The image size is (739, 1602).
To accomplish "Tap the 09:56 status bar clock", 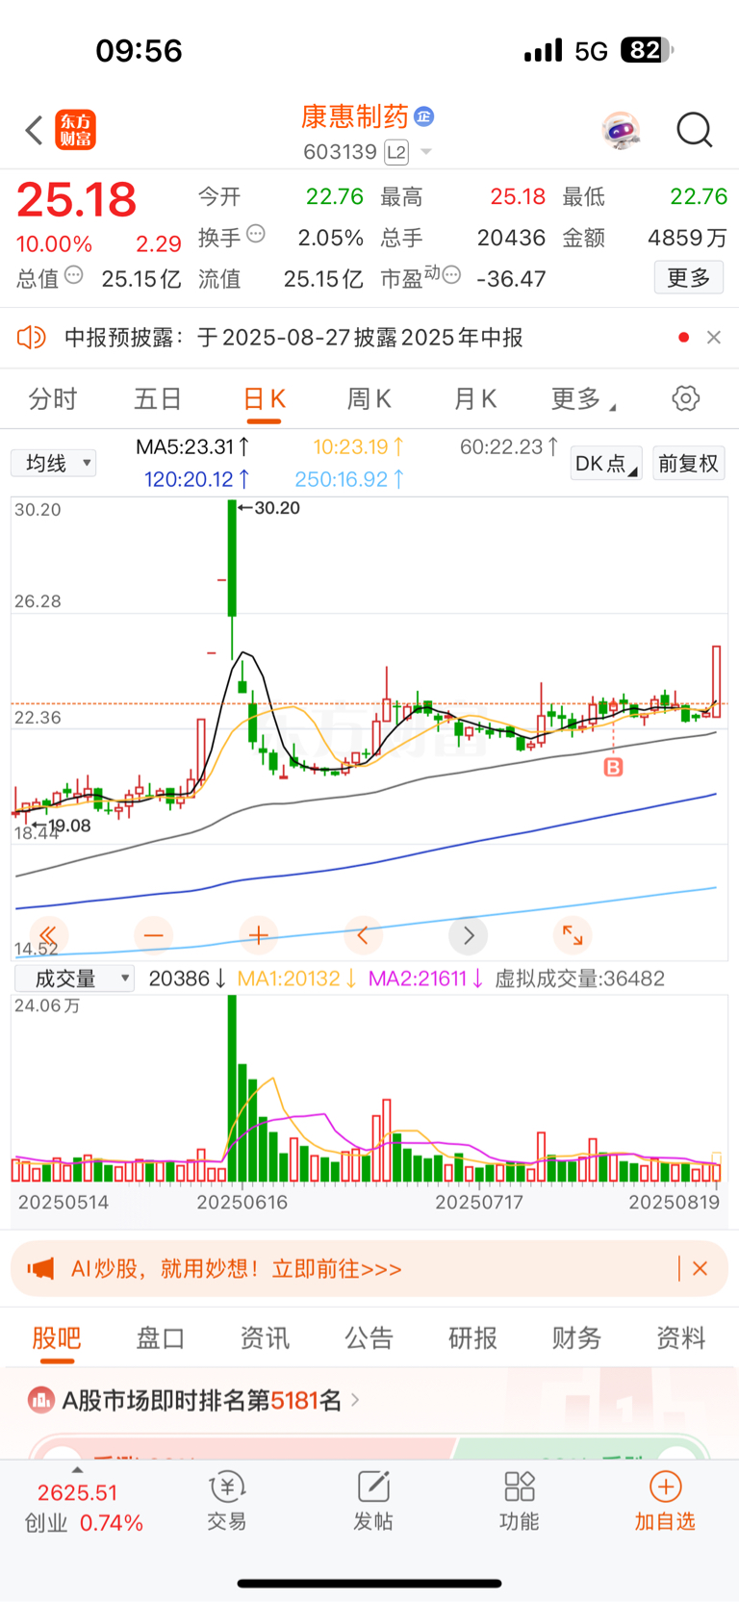I will coord(139,50).
